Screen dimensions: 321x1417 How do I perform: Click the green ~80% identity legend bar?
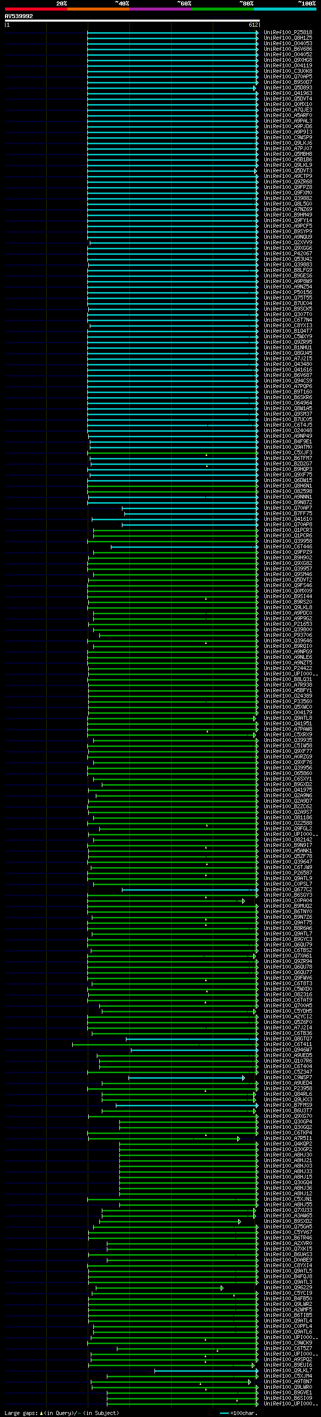pos(223,10)
